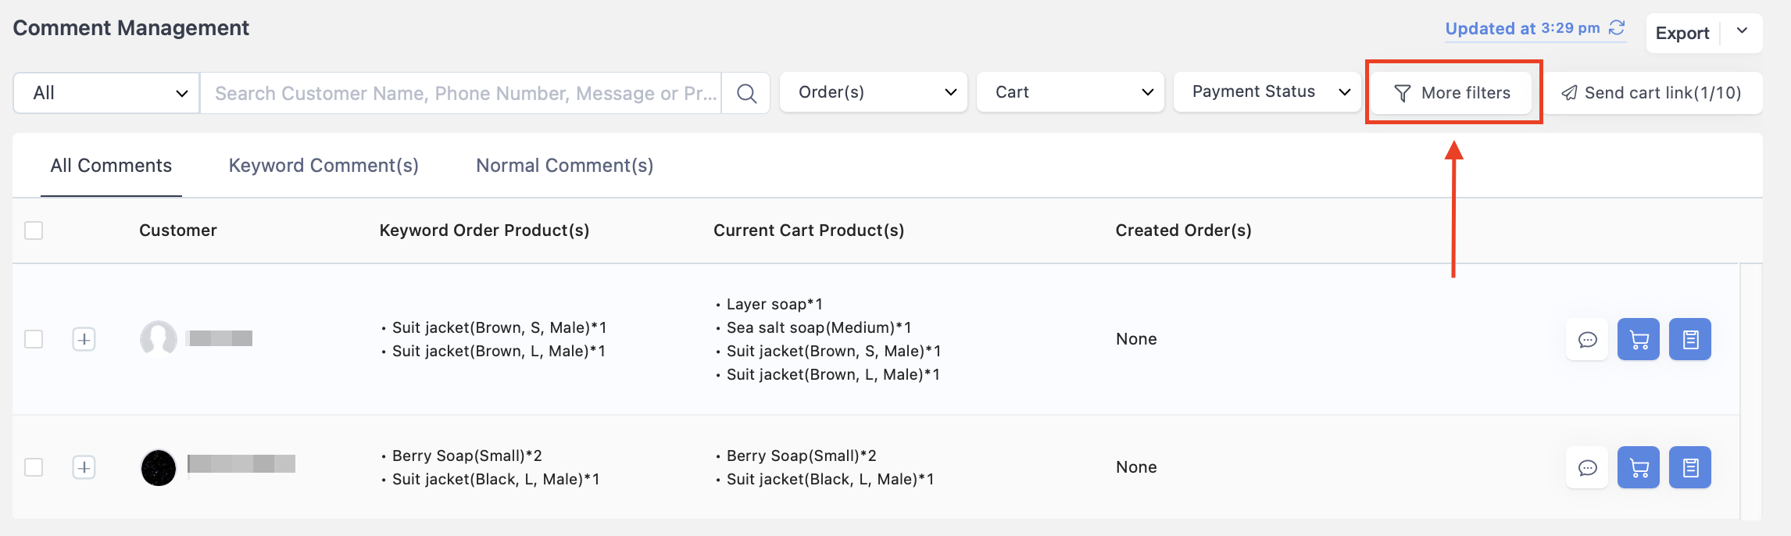Click the Export button
The width and height of the screenshot is (1791, 536).
1682,33
